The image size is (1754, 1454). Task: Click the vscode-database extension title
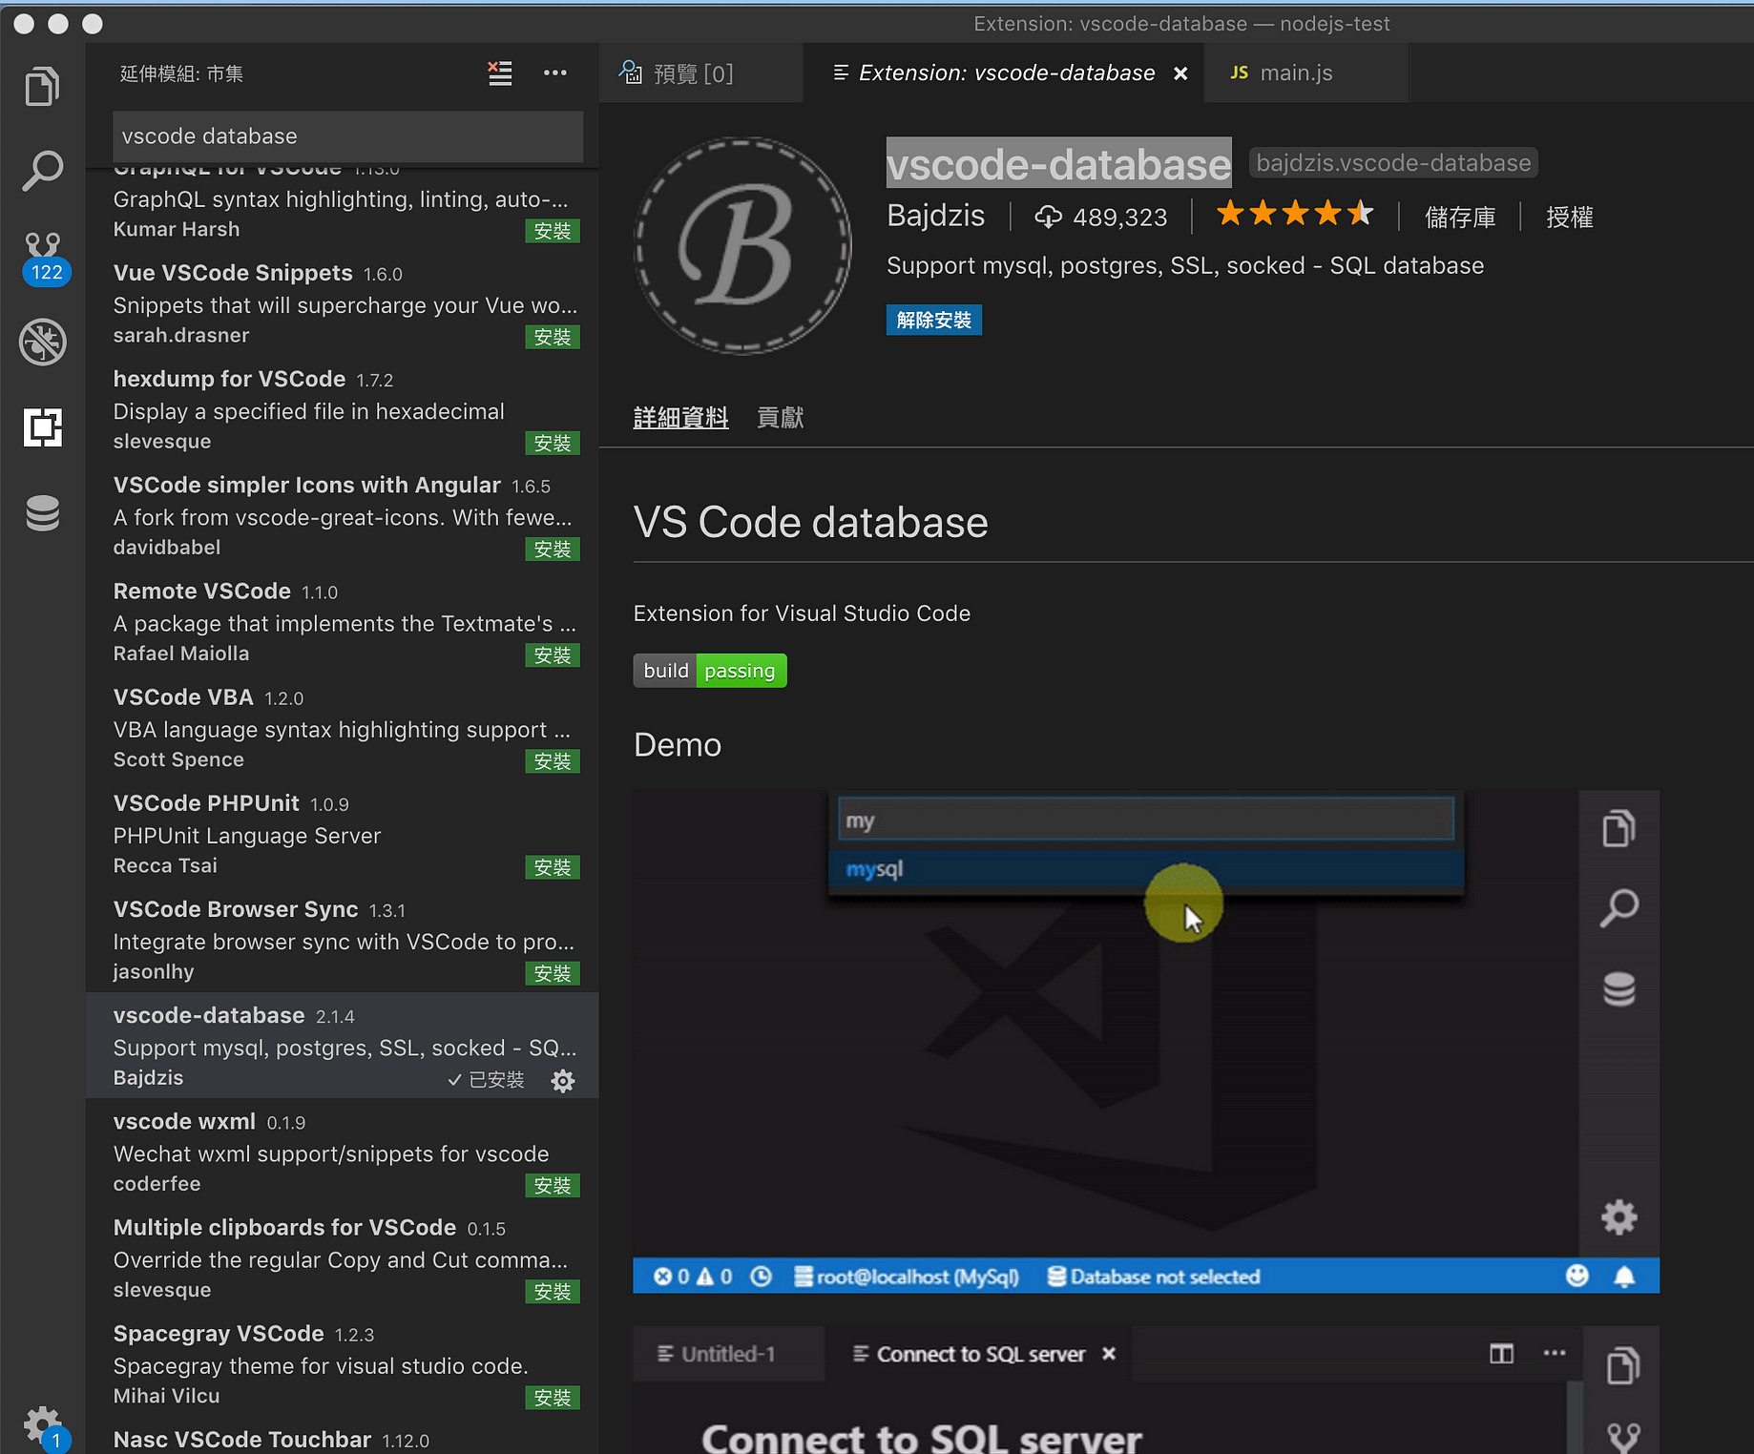pyautogui.click(x=1058, y=163)
